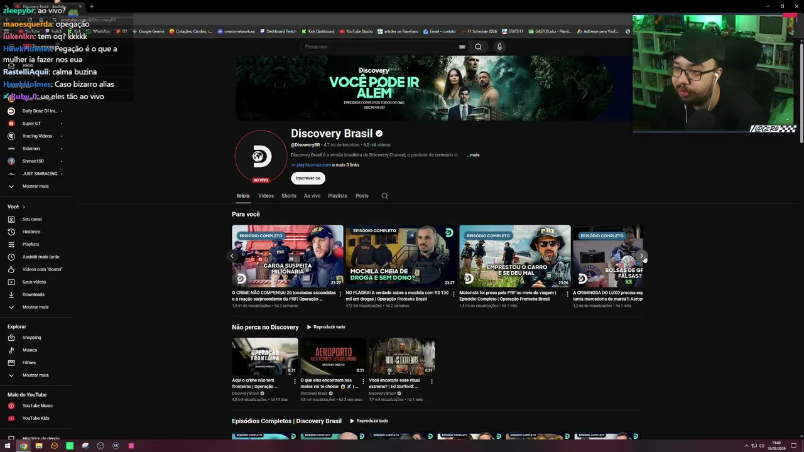Play the AEROPORTO short video thumbnail
The width and height of the screenshot is (804, 452).
[x=333, y=356]
